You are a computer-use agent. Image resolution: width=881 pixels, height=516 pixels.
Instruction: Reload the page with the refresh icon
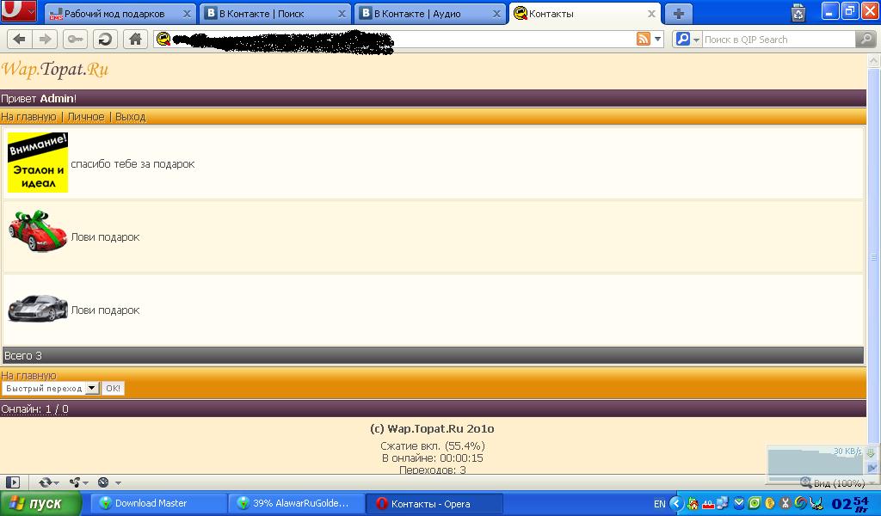(x=104, y=40)
